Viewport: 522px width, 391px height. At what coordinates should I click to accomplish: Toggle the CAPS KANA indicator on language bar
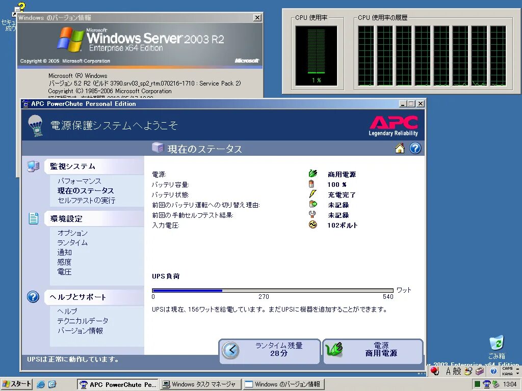pyautogui.click(x=507, y=371)
